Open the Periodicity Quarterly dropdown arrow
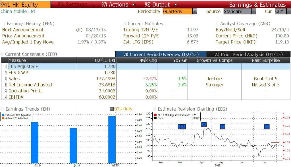Viewport: 291px width, 167px height. (x=194, y=11)
